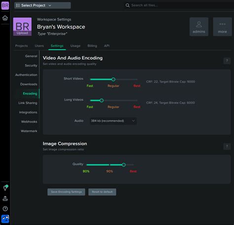Click help icon beside Video And Audio Encoding
Image resolution: width=234 pixels, height=225 pixels.
(x=227, y=61)
